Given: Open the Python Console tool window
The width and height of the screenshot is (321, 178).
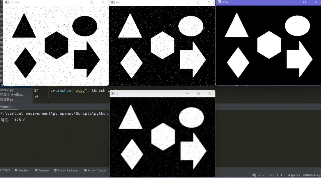Looking at the screenshot, I should [95, 170].
